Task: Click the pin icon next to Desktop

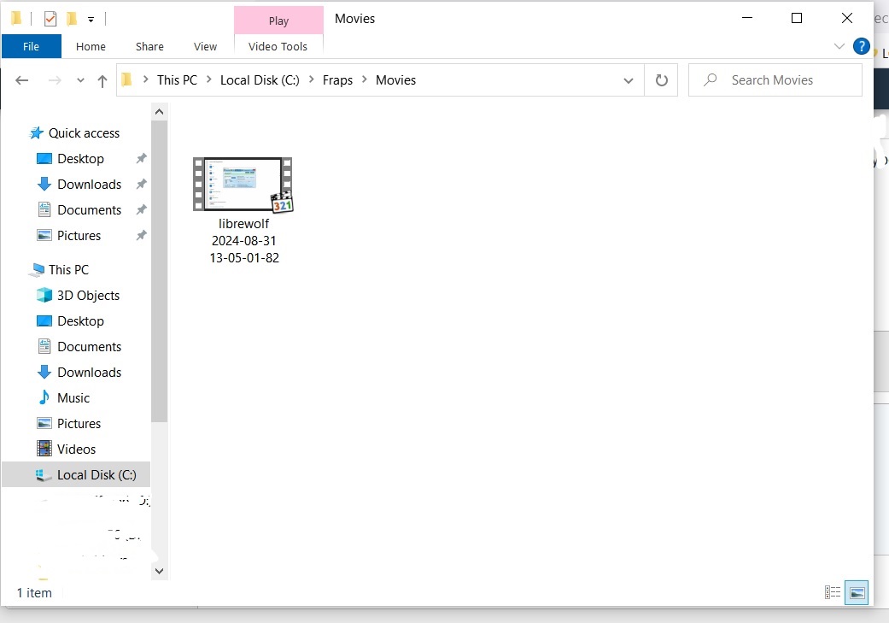Action: tap(141, 159)
